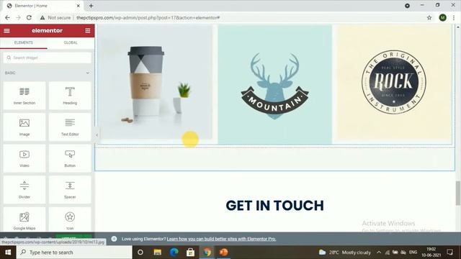
Task: Open File Explorer from taskbar
Action: click(157, 253)
